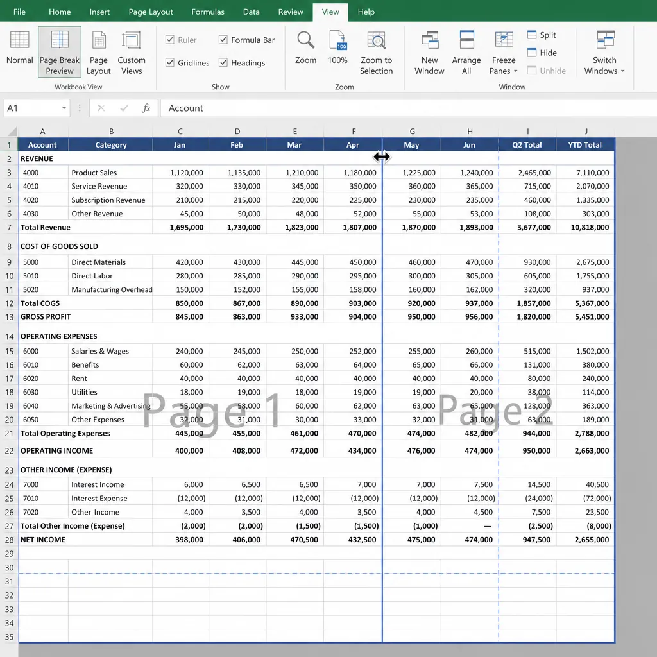Cancel formula entry with X icon

click(101, 108)
